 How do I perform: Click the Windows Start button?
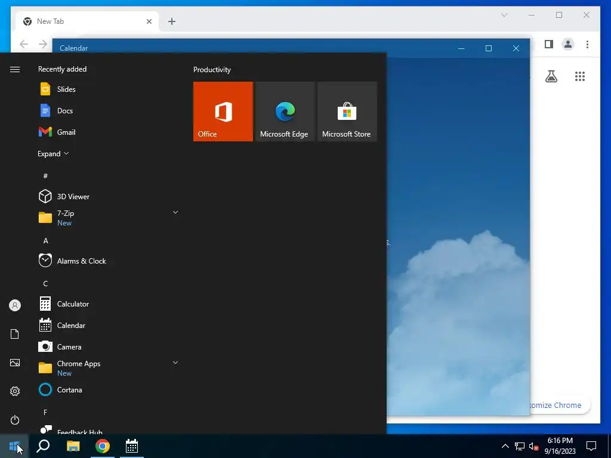click(x=14, y=446)
